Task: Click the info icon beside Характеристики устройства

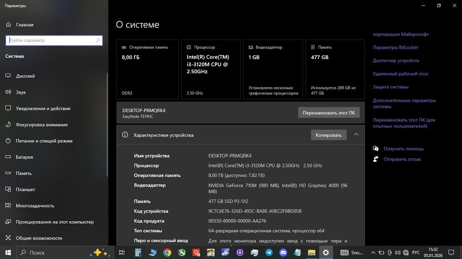Action: click(125, 135)
